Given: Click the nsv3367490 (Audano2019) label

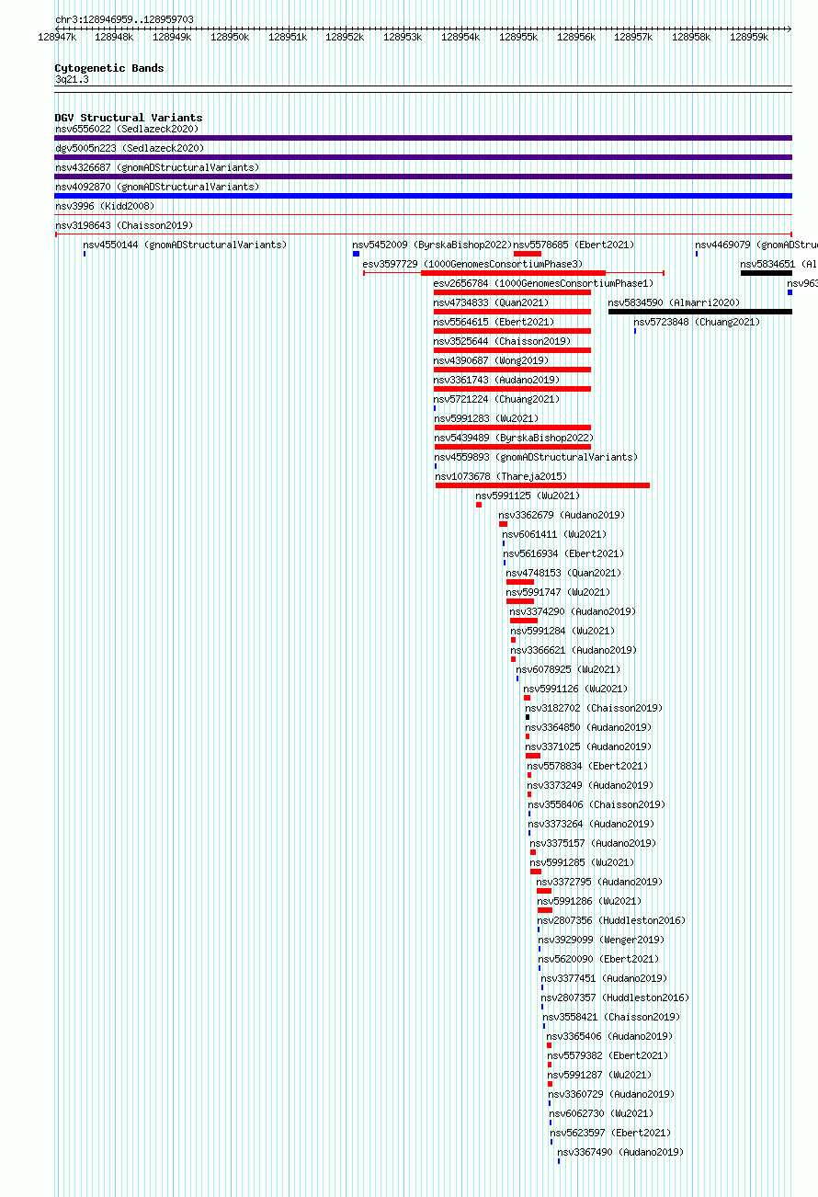Looking at the screenshot, I should click(x=620, y=1152).
